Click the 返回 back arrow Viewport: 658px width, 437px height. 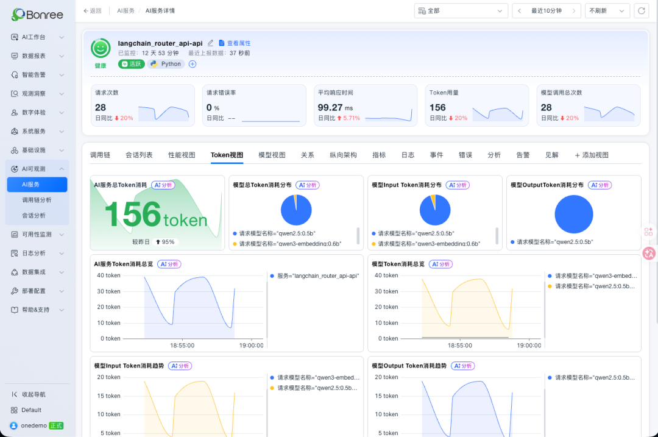pos(93,11)
